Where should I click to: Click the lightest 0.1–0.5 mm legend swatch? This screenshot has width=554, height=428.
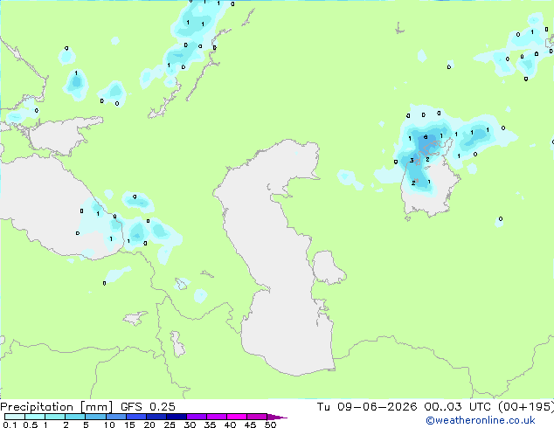pos(15,417)
